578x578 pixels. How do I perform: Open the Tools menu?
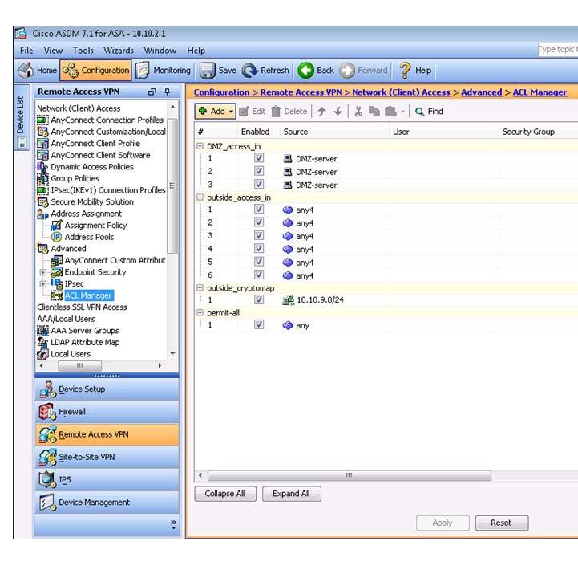point(83,51)
